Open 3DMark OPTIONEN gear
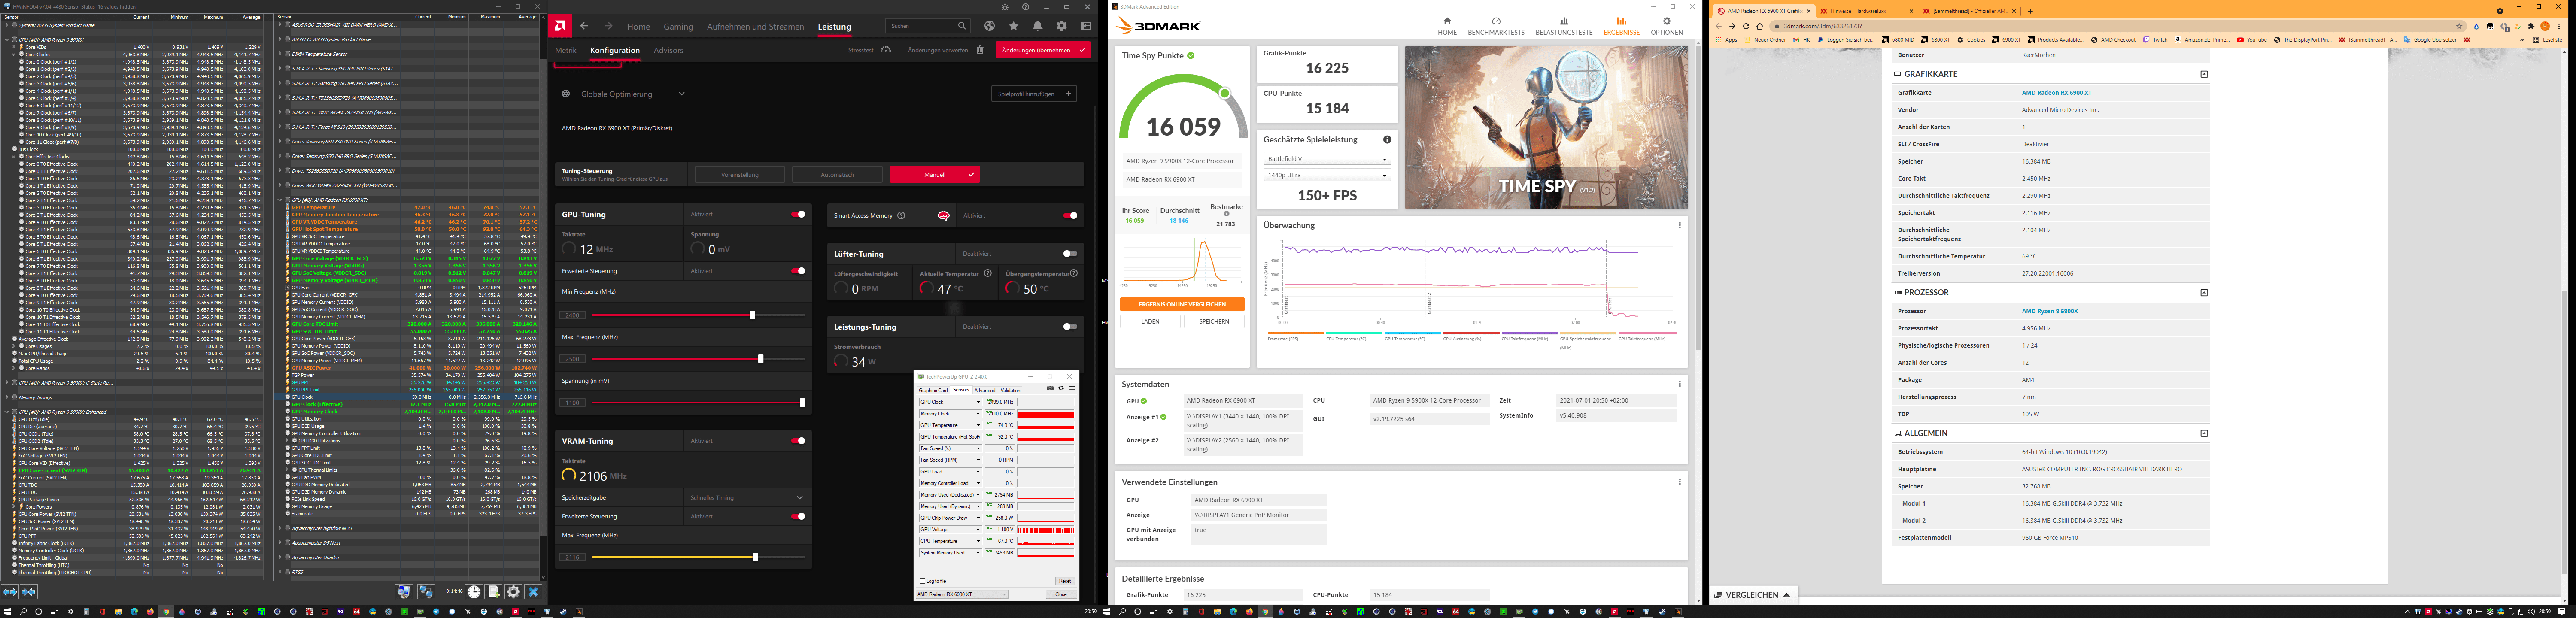Viewport: 2576px width, 618px height. (x=1667, y=26)
